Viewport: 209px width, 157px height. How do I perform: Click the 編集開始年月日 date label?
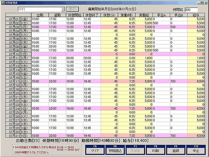tap(112, 9)
